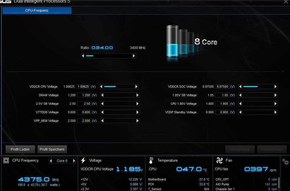Viewport: 290px width, 191px height.
Task: Click the Temperature thermometer icon
Action: click(151, 161)
